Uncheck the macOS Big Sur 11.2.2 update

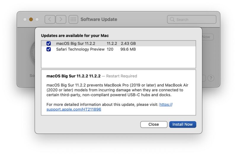(49, 43)
